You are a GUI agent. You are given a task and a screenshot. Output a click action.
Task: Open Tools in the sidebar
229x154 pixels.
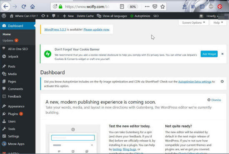[x=17, y=129]
